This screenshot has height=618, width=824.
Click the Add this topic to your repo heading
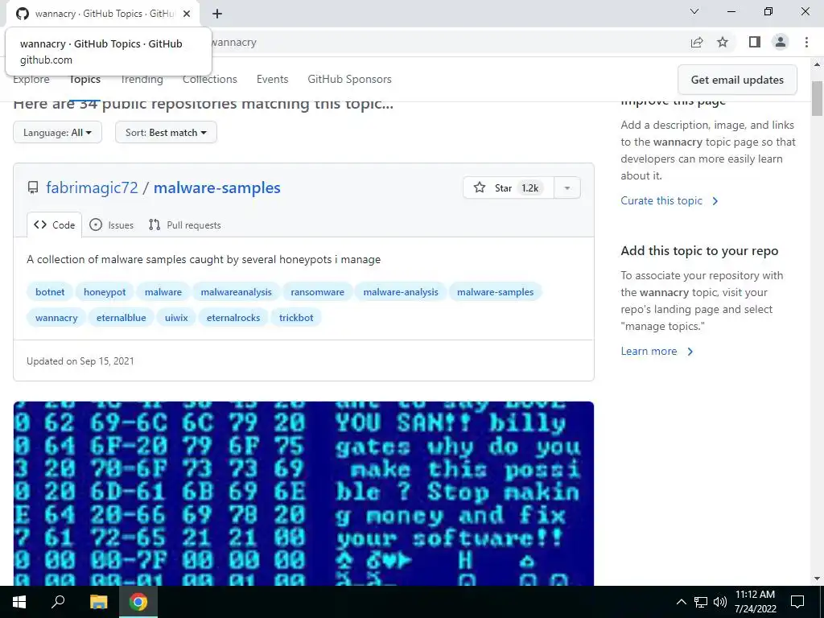699,251
